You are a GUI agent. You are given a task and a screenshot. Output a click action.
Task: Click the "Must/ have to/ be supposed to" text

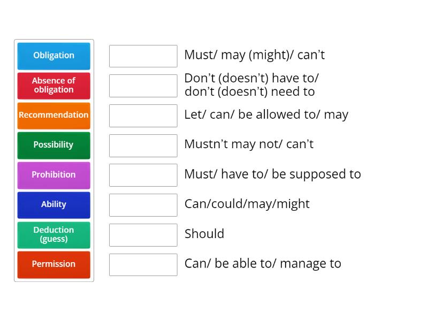pyautogui.click(x=272, y=174)
